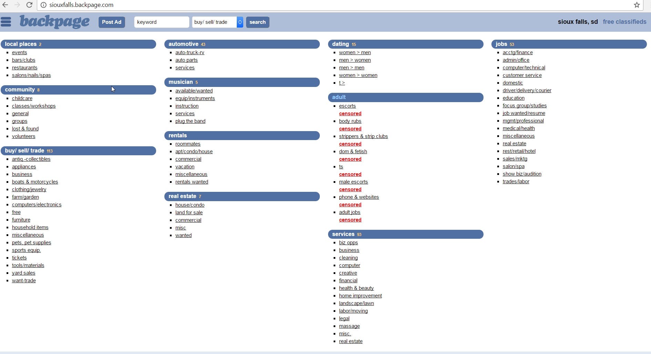Open the medical/health link
The image size is (651, 354).
point(519,128)
